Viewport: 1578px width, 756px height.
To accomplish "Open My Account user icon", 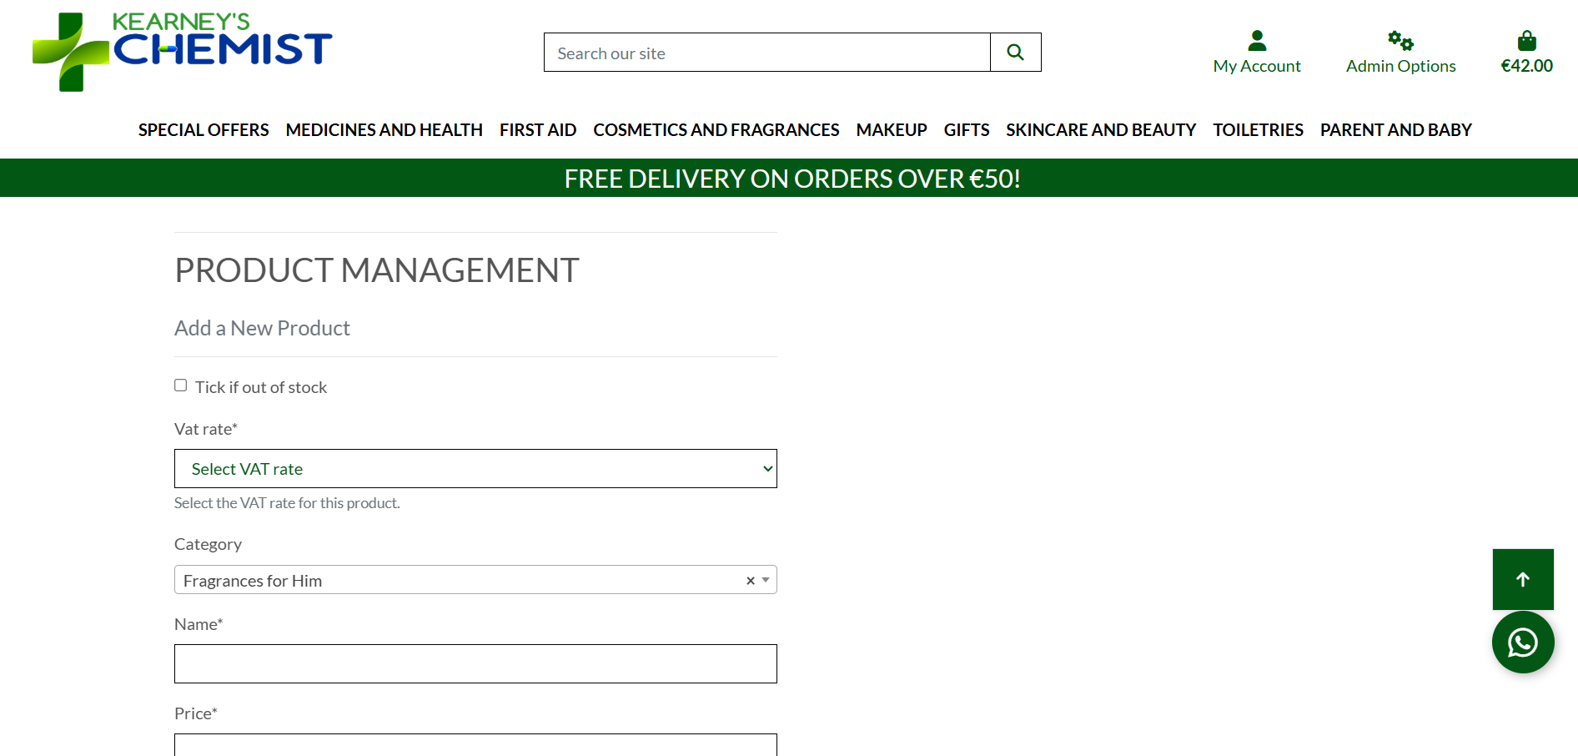I will (1256, 40).
